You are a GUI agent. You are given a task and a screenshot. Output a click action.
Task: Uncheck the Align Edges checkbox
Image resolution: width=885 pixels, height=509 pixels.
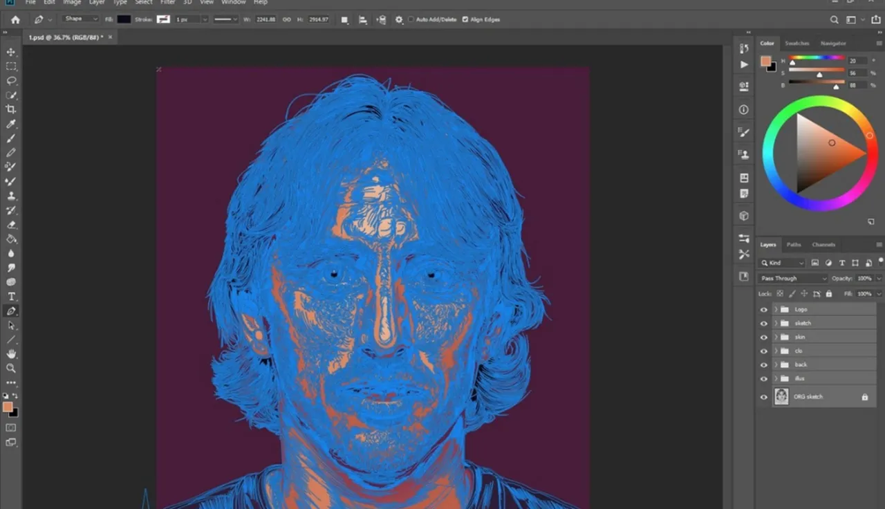[465, 19]
